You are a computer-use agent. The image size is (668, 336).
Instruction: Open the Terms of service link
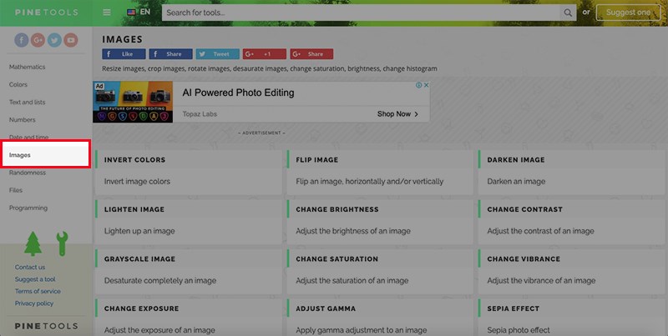pyautogui.click(x=38, y=291)
